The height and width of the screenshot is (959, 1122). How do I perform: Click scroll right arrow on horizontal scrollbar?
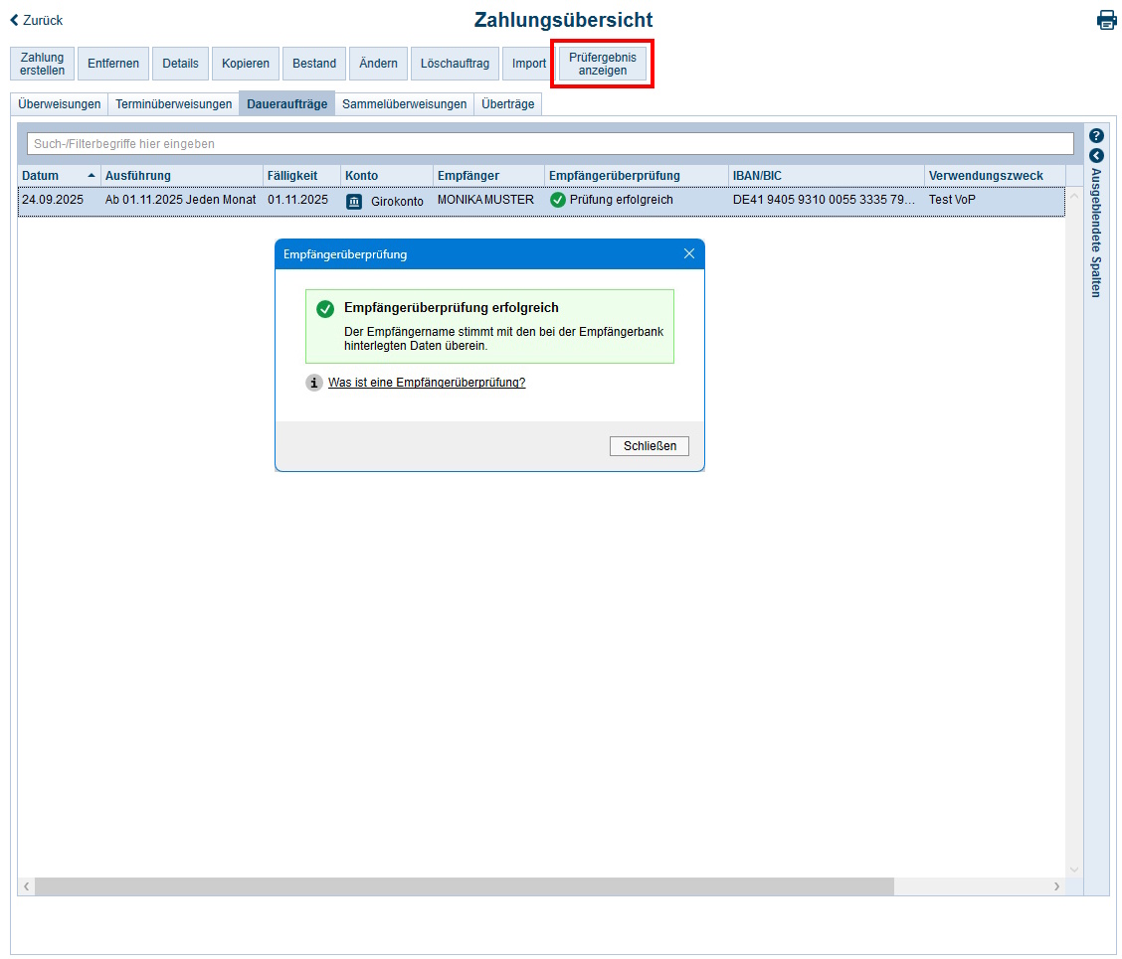coord(1057,886)
